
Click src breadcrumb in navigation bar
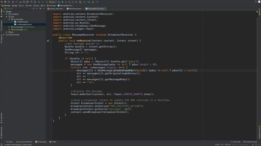[x=22, y=5]
